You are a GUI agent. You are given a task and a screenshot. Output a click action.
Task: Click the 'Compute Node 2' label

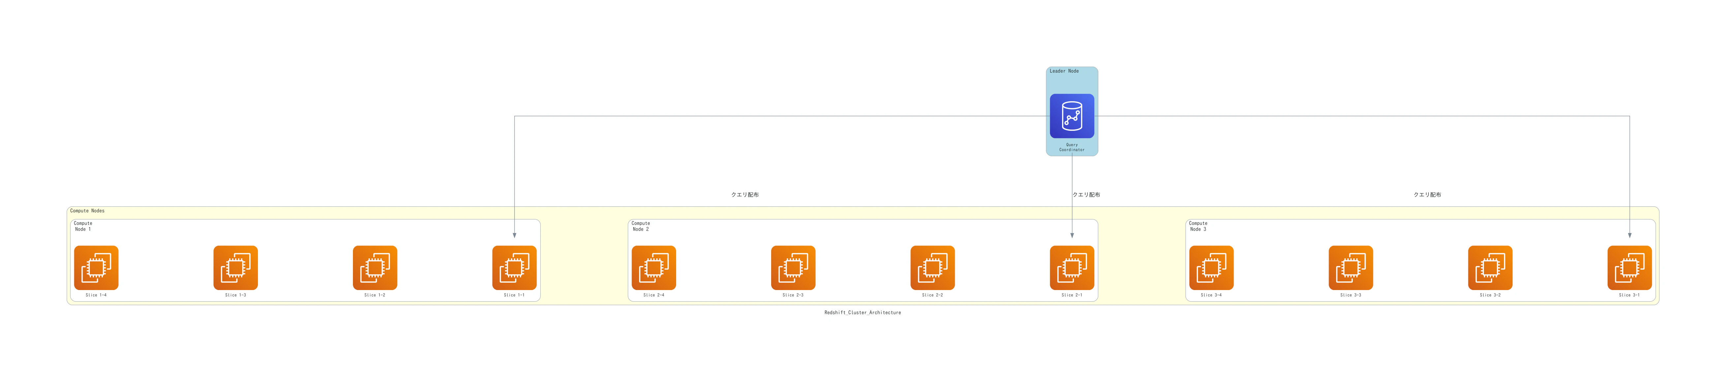641,226
